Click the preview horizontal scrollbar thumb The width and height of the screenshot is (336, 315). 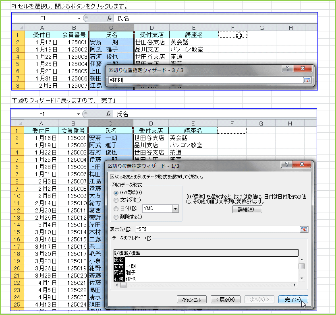[123, 285]
